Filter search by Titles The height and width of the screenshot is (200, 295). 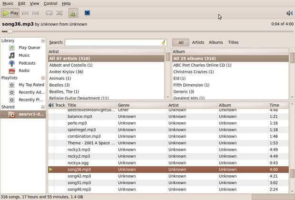233,42
